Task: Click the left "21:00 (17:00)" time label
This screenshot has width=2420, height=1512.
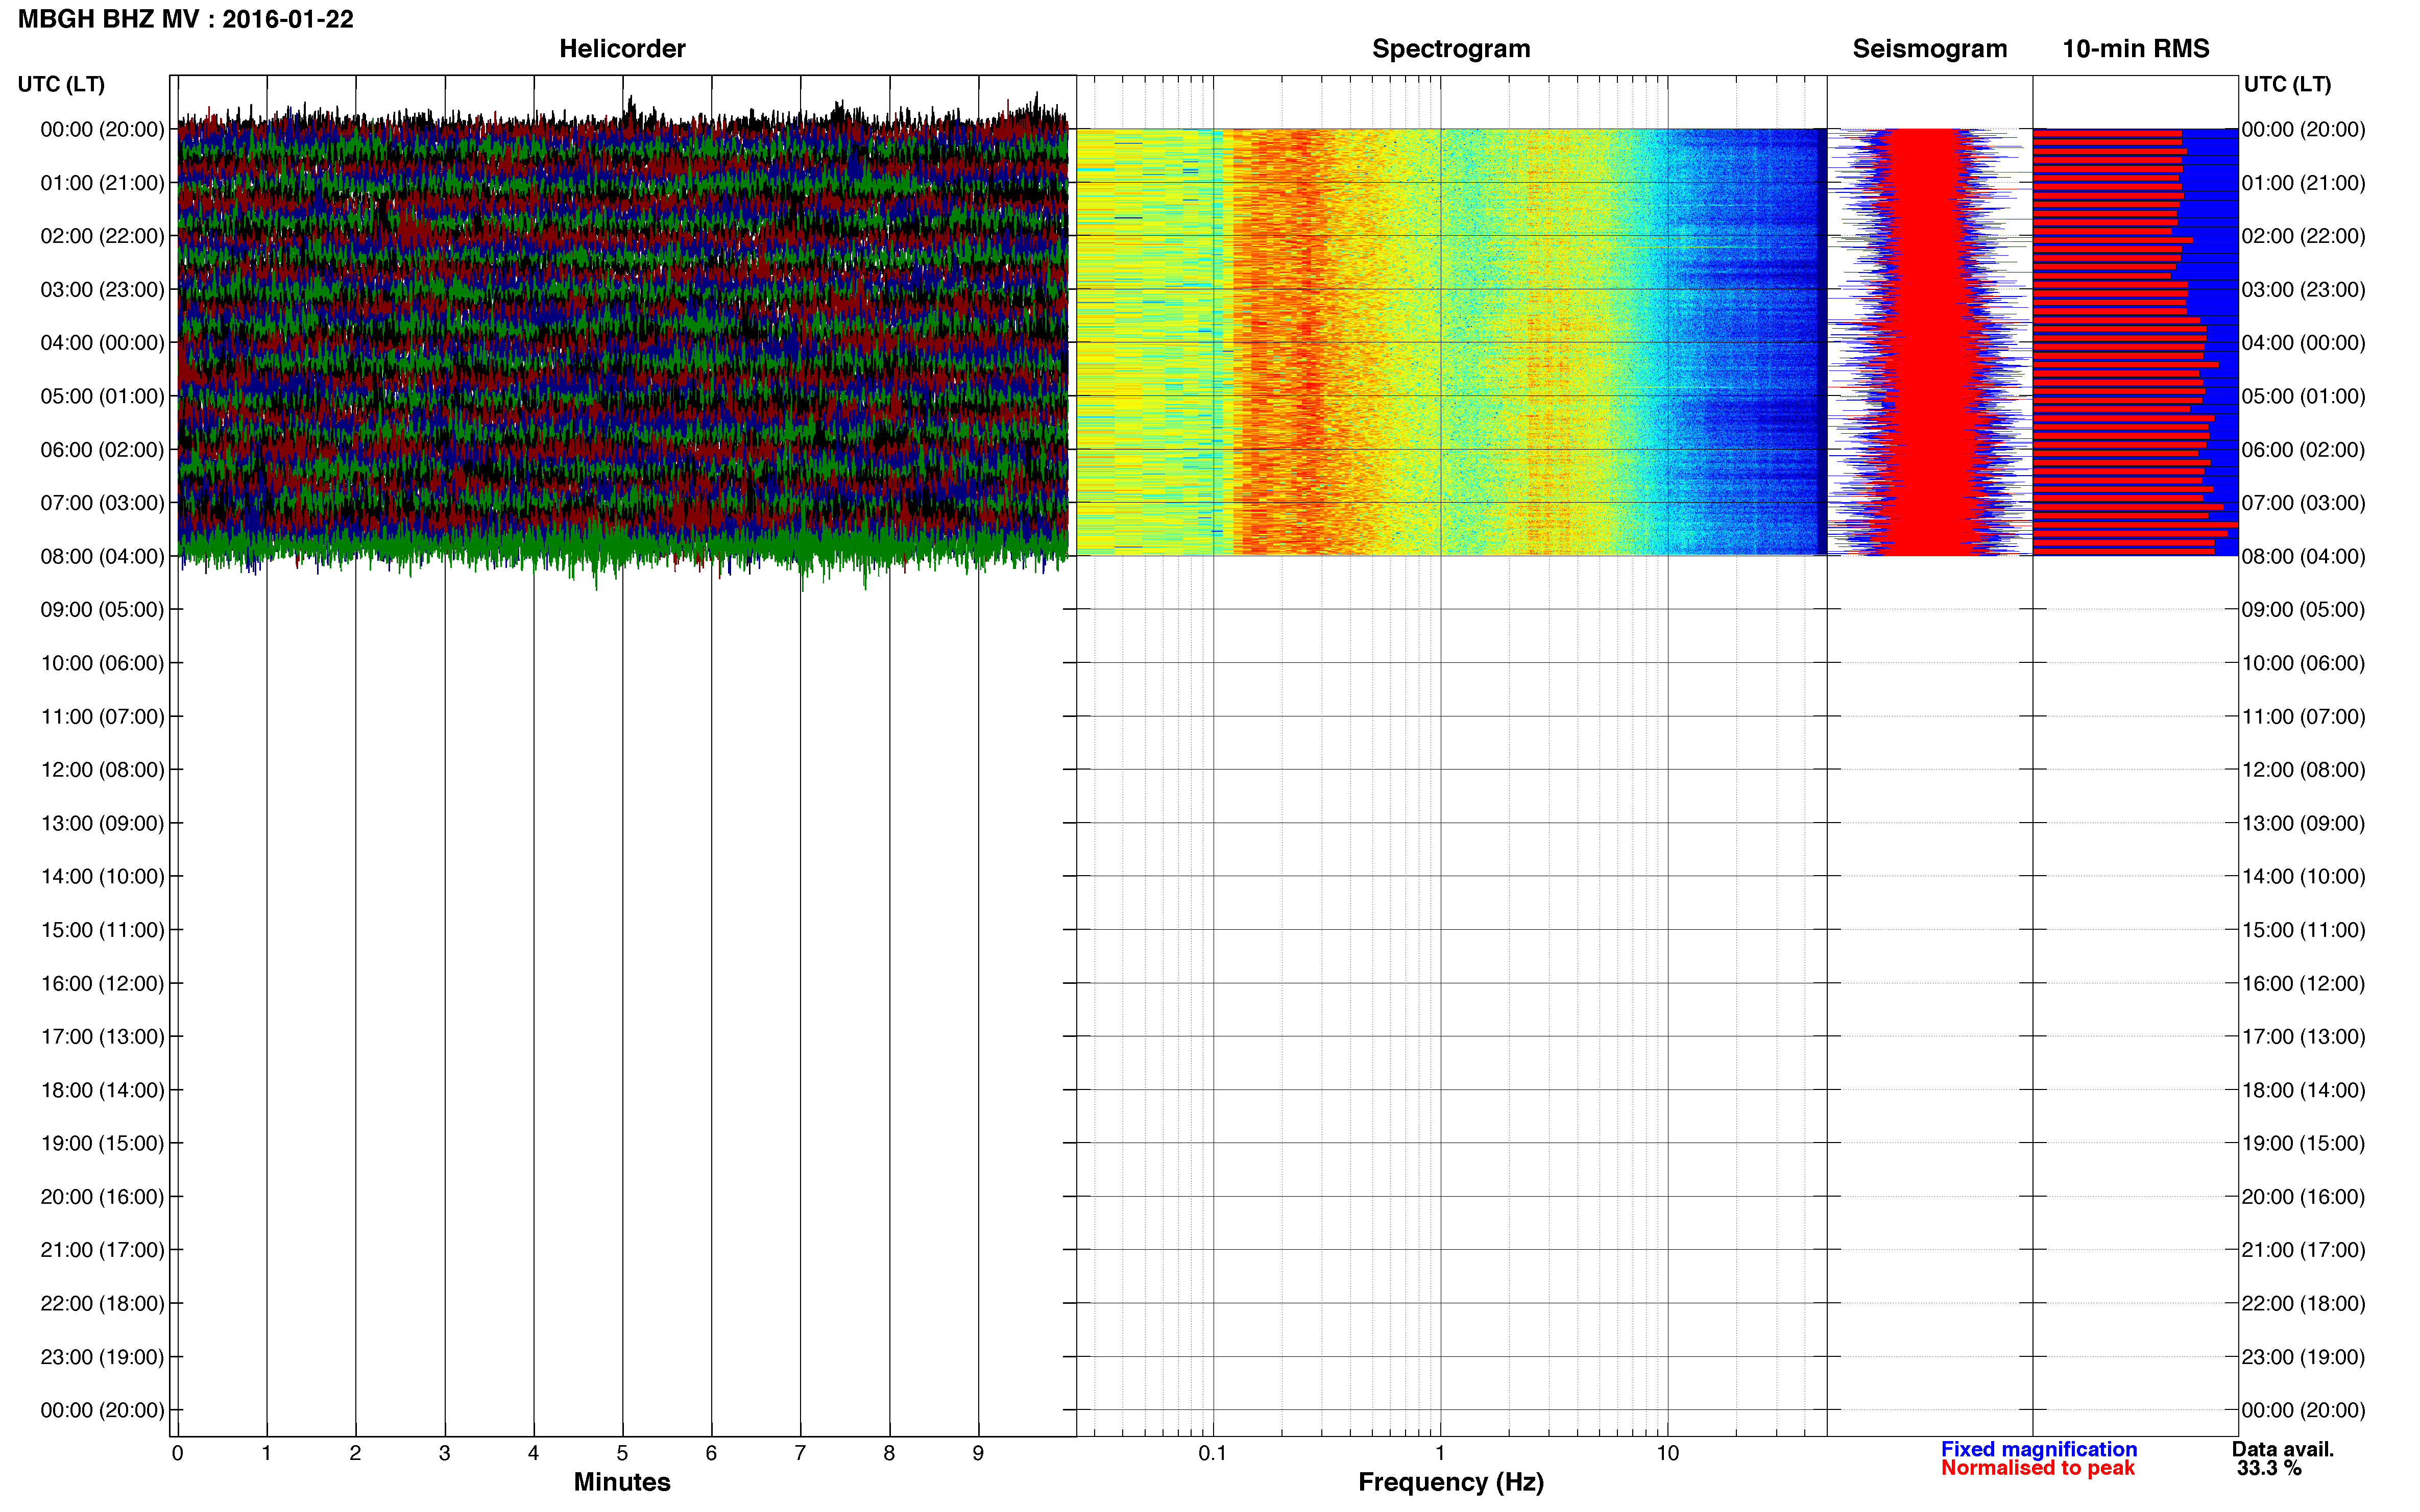Action: (x=102, y=1249)
